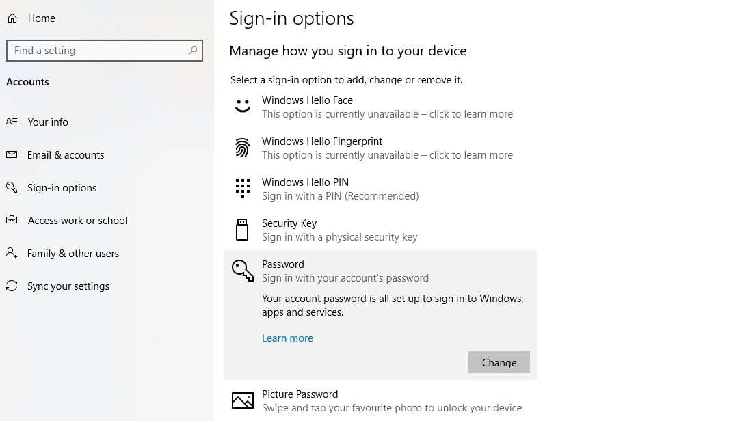Click the Picture Password image icon

coord(243,400)
